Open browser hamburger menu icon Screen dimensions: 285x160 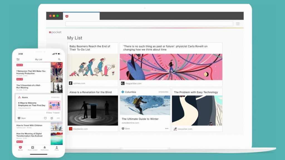click(x=238, y=24)
